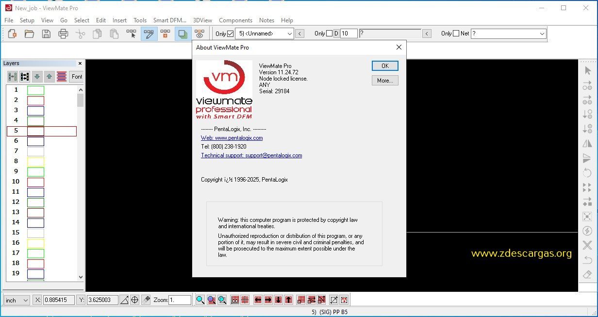Open the 3DView menu
This screenshot has height=317, width=598.
[x=202, y=20]
